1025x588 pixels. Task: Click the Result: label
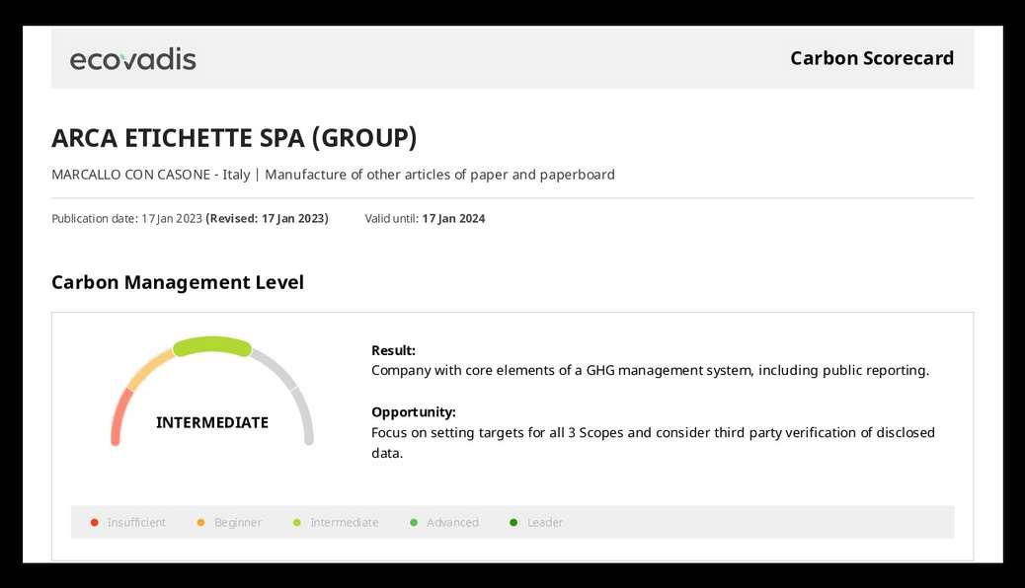[393, 350]
